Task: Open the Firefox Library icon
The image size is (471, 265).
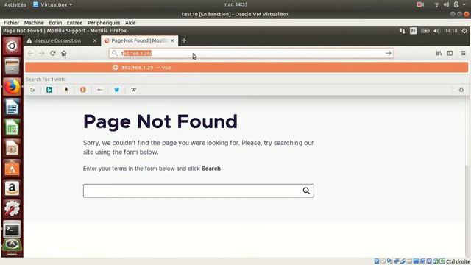Action: click(439, 53)
